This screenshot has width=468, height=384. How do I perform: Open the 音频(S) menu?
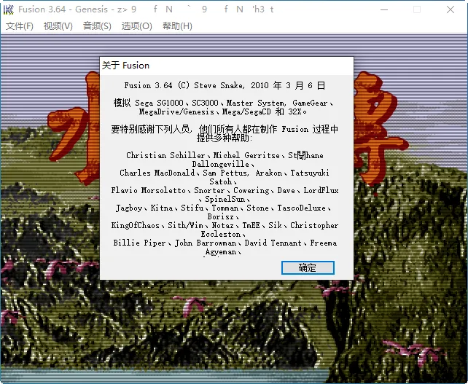pos(97,26)
